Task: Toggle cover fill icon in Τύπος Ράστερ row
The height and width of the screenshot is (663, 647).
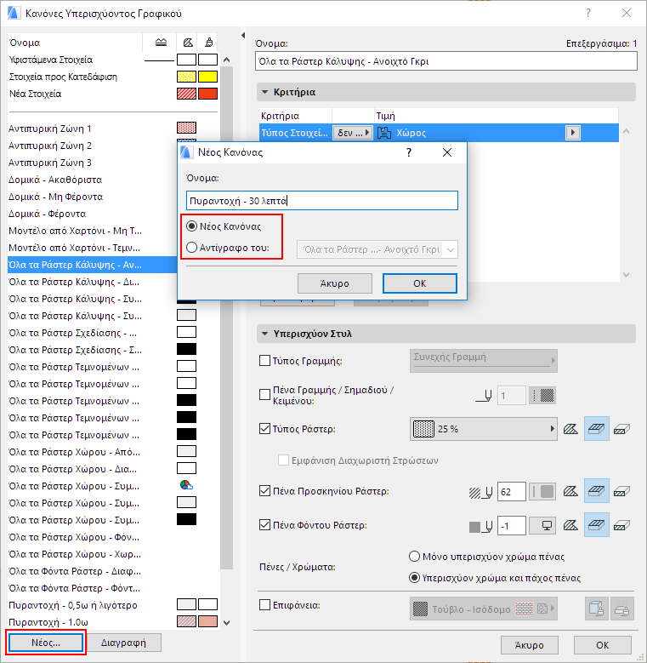Action: pos(596,429)
